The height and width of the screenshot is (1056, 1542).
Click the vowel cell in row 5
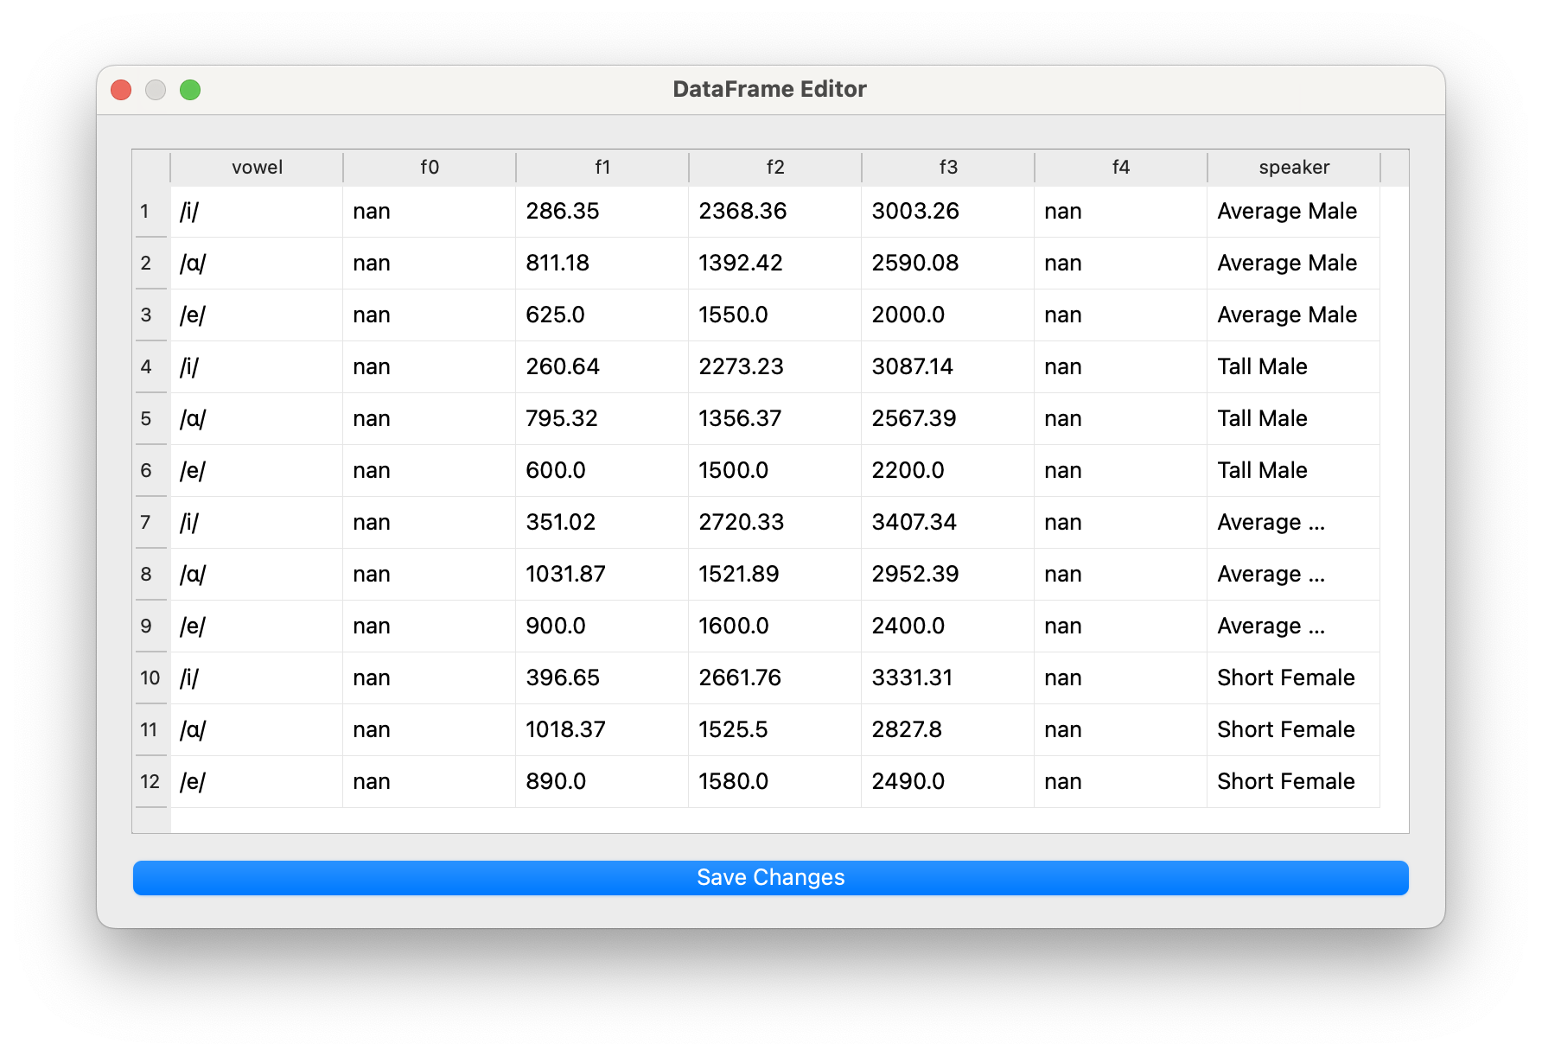pyautogui.click(x=257, y=419)
